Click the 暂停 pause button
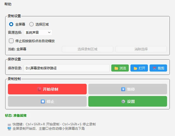Viewport: 175px width, 136px height. tap(128, 89)
